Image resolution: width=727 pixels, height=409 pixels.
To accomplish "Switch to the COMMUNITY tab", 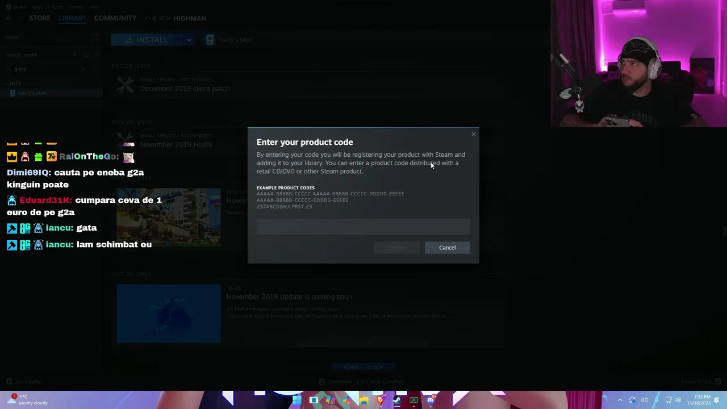I will pos(115,18).
